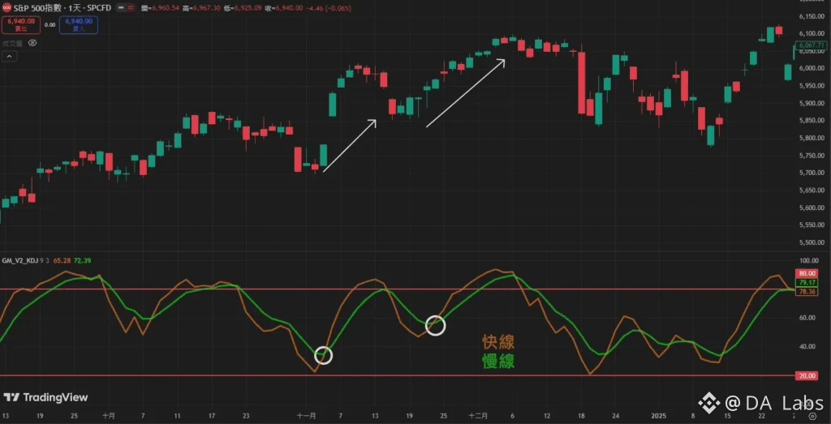831x424 pixels.
Task: Click the S&P 500 symbol logo icon
Action: coord(6,8)
